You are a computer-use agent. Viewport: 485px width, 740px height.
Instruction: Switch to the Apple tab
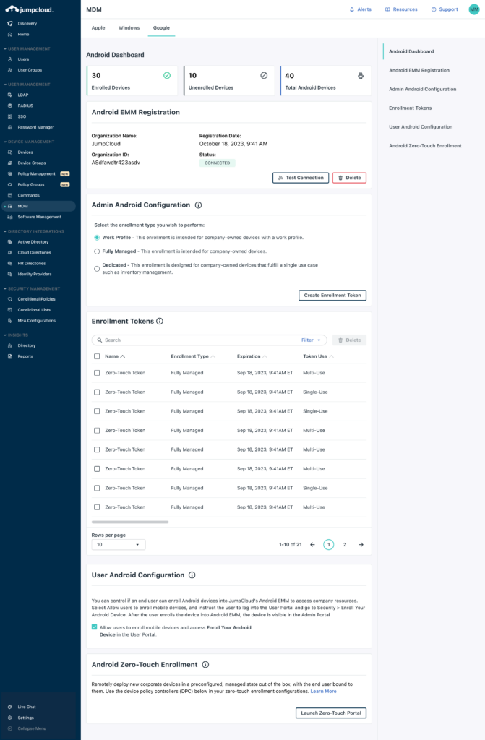pos(98,27)
